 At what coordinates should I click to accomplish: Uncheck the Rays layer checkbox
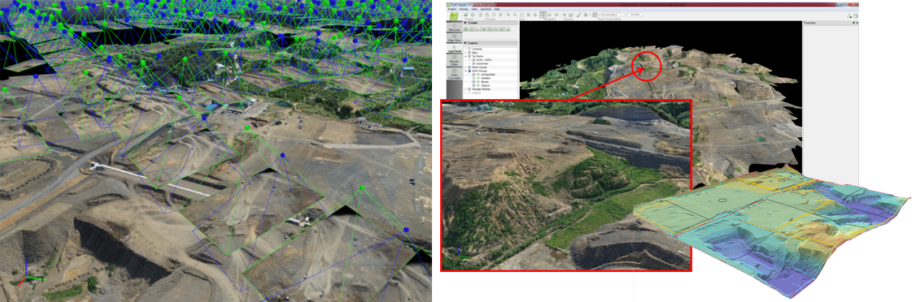pos(469,53)
